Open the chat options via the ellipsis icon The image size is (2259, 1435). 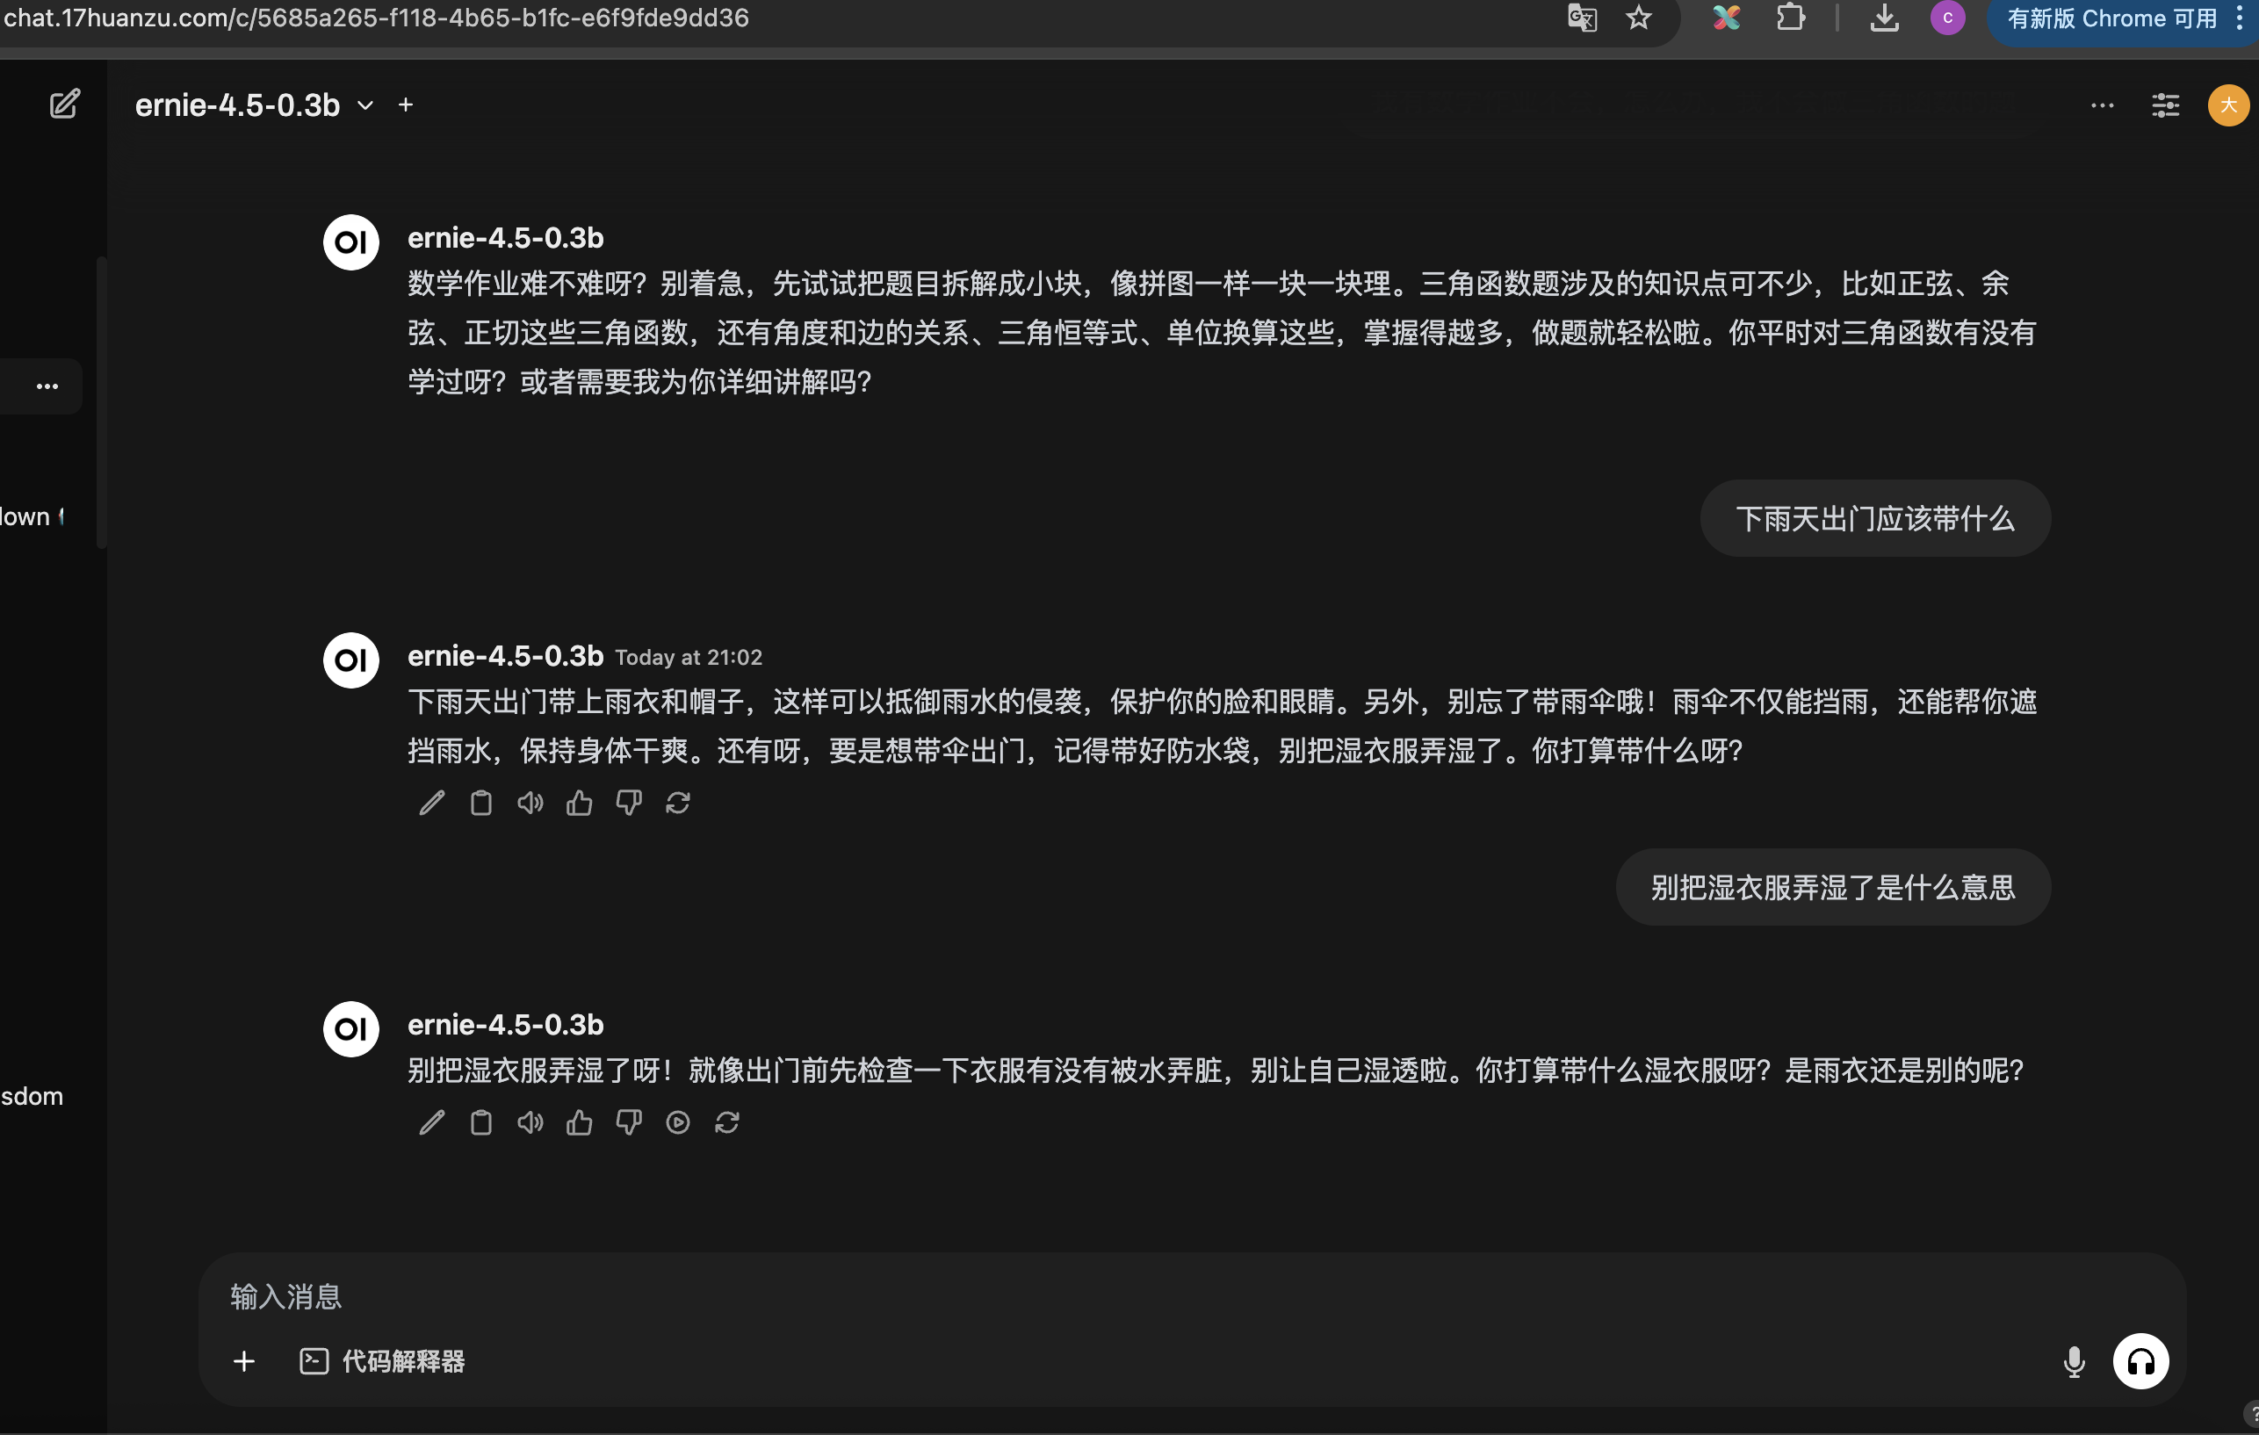[2102, 105]
